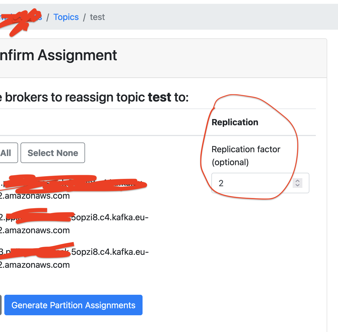The image size is (338, 332).
Task: Click the down arrow to lower replication factor
Action: click(297, 185)
